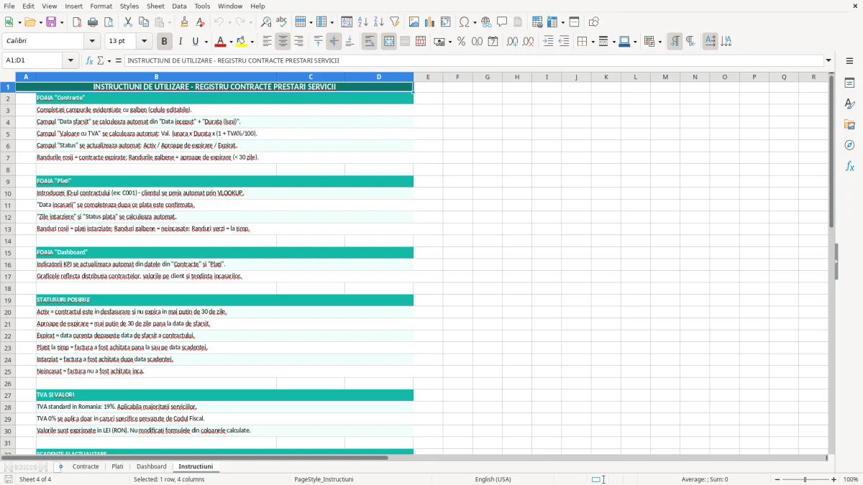Open Find and Replace
Screen dimensions: 863x485
pyautogui.click(x=266, y=22)
